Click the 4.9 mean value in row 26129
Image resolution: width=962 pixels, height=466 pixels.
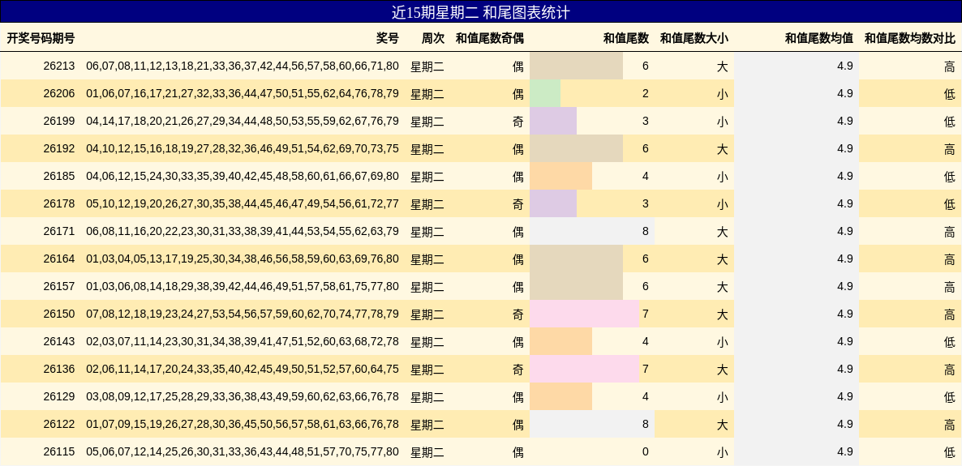coord(845,397)
